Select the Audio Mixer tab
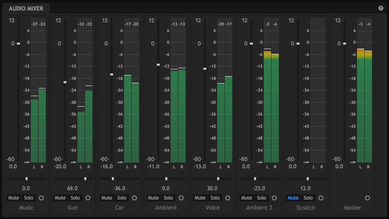 26,8
